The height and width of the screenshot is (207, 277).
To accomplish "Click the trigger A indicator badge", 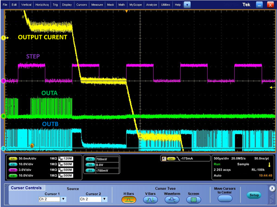I will [164, 159].
